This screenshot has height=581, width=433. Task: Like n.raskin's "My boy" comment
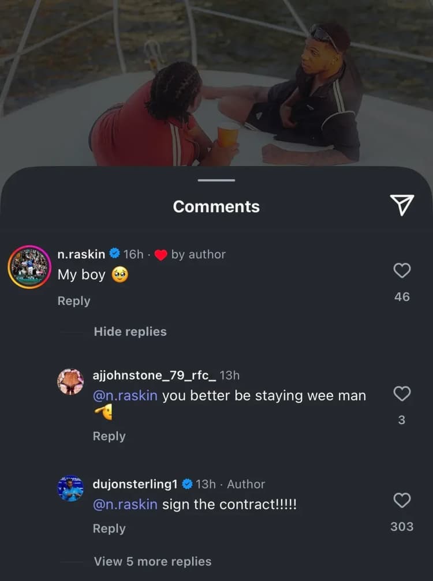[402, 270]
